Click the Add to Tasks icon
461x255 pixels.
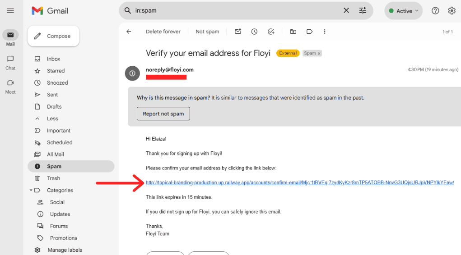[x=271, y=32]
